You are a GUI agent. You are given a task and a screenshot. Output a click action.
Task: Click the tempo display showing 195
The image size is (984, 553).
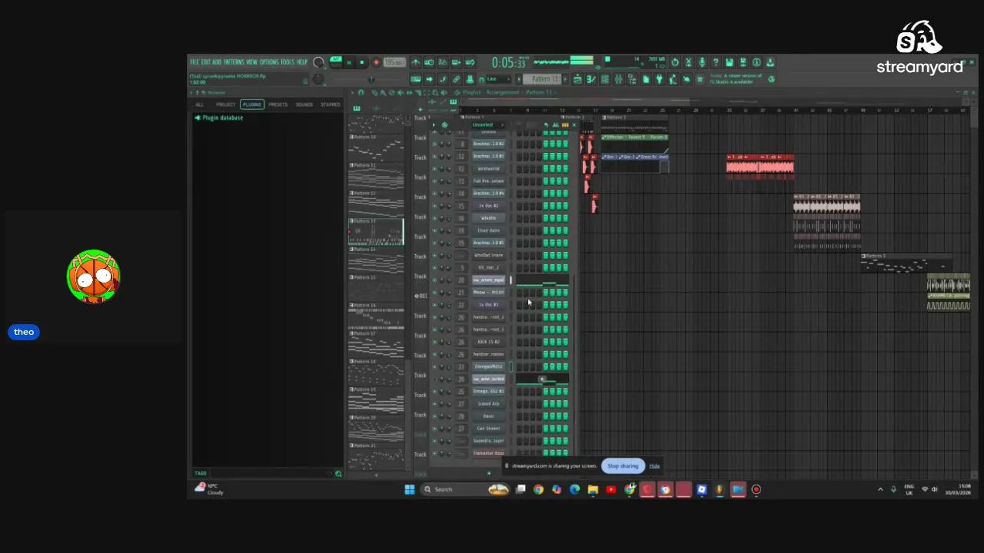click(394, 62)
